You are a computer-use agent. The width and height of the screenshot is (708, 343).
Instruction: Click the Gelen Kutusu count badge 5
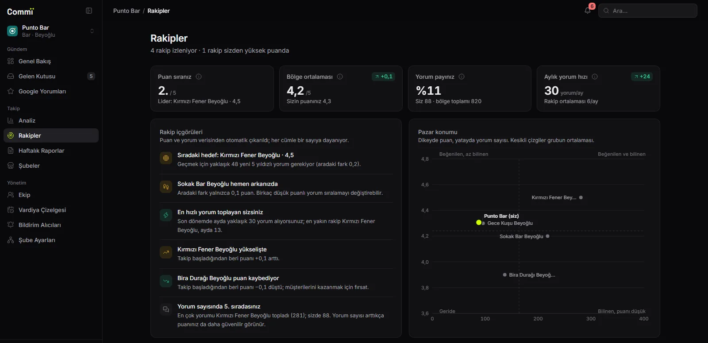point(91,76)
